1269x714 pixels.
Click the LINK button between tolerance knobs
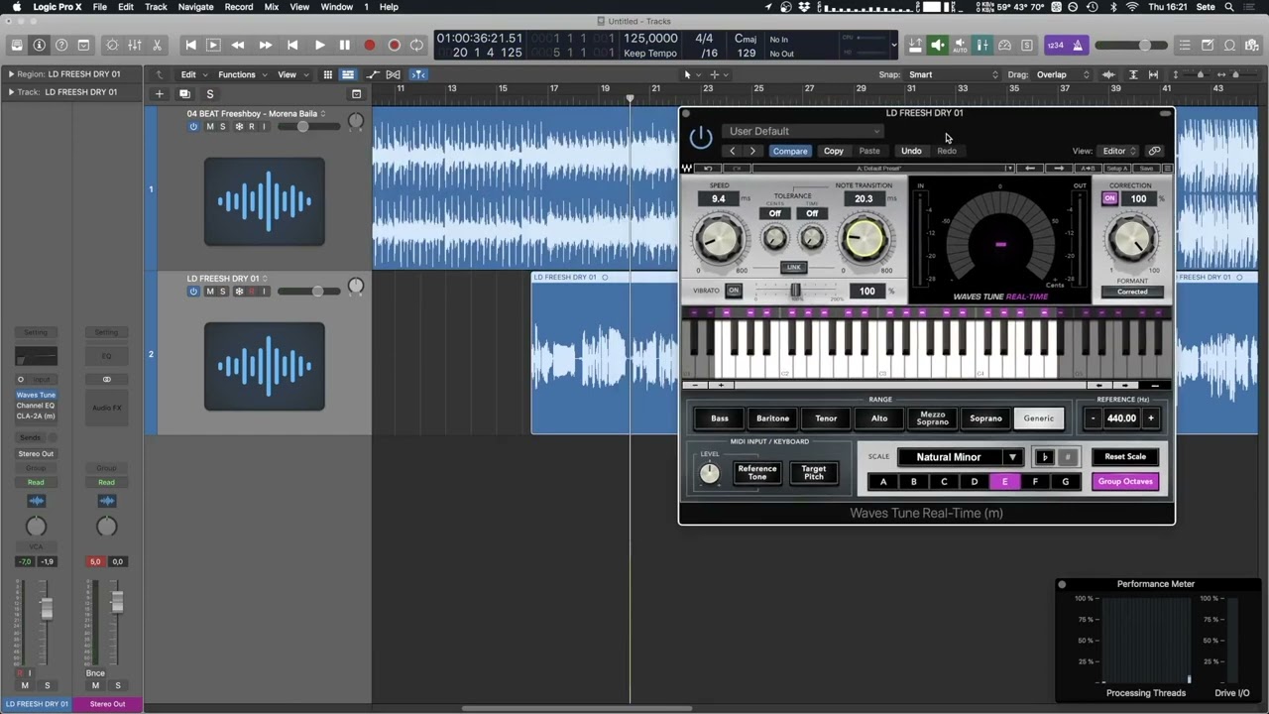pos(793,267)
